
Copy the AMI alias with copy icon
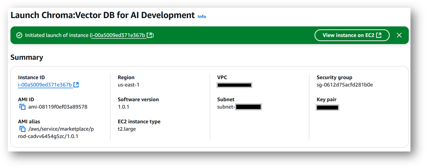[x=22, y=129]
